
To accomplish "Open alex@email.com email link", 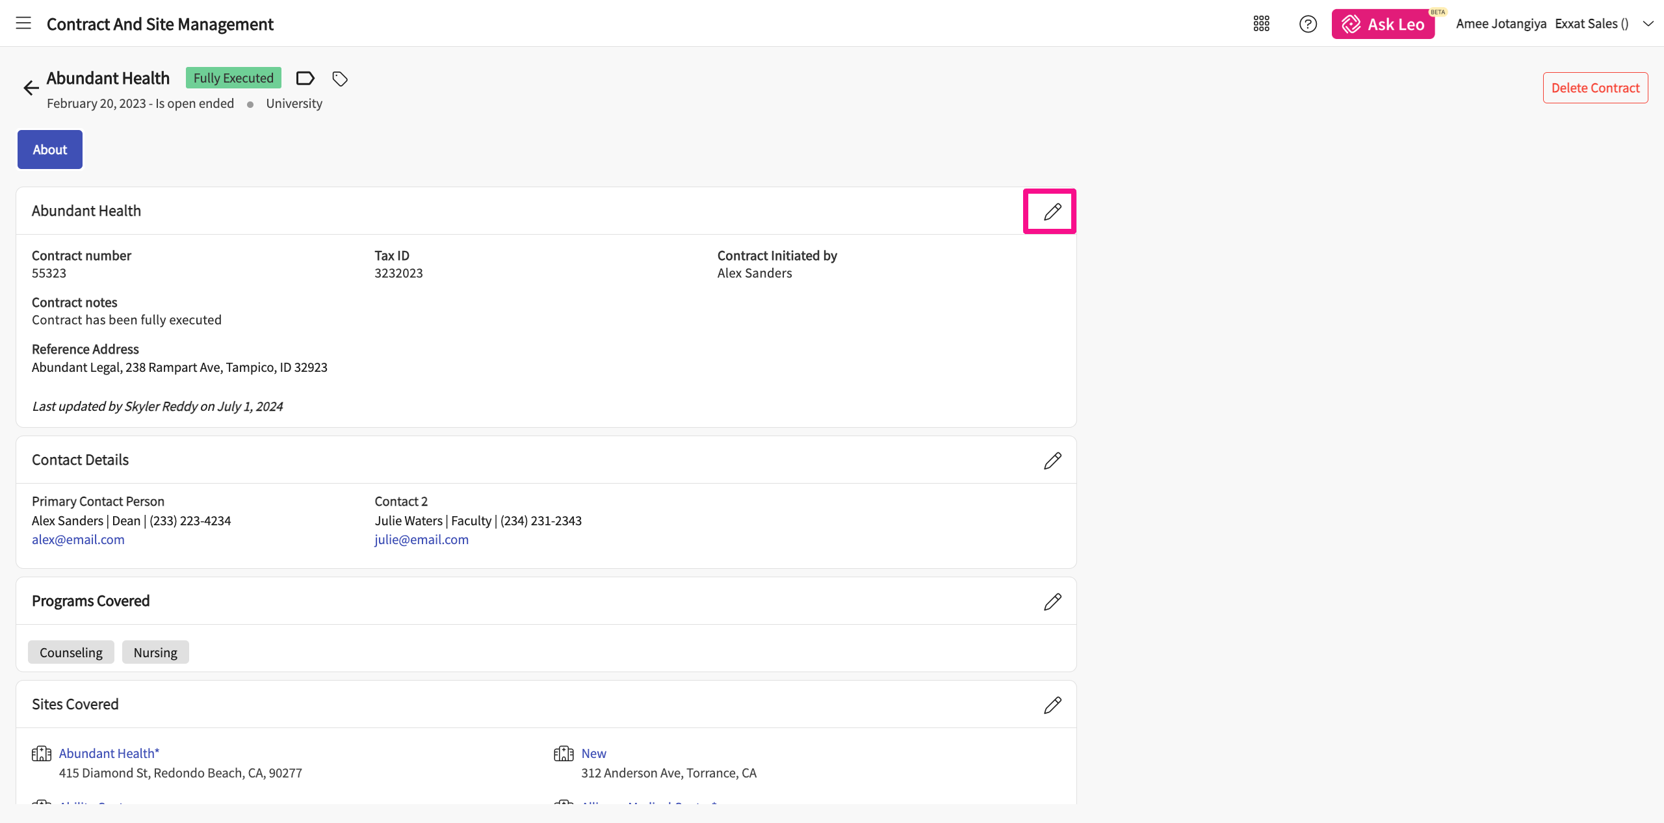I will pos(78,540).
